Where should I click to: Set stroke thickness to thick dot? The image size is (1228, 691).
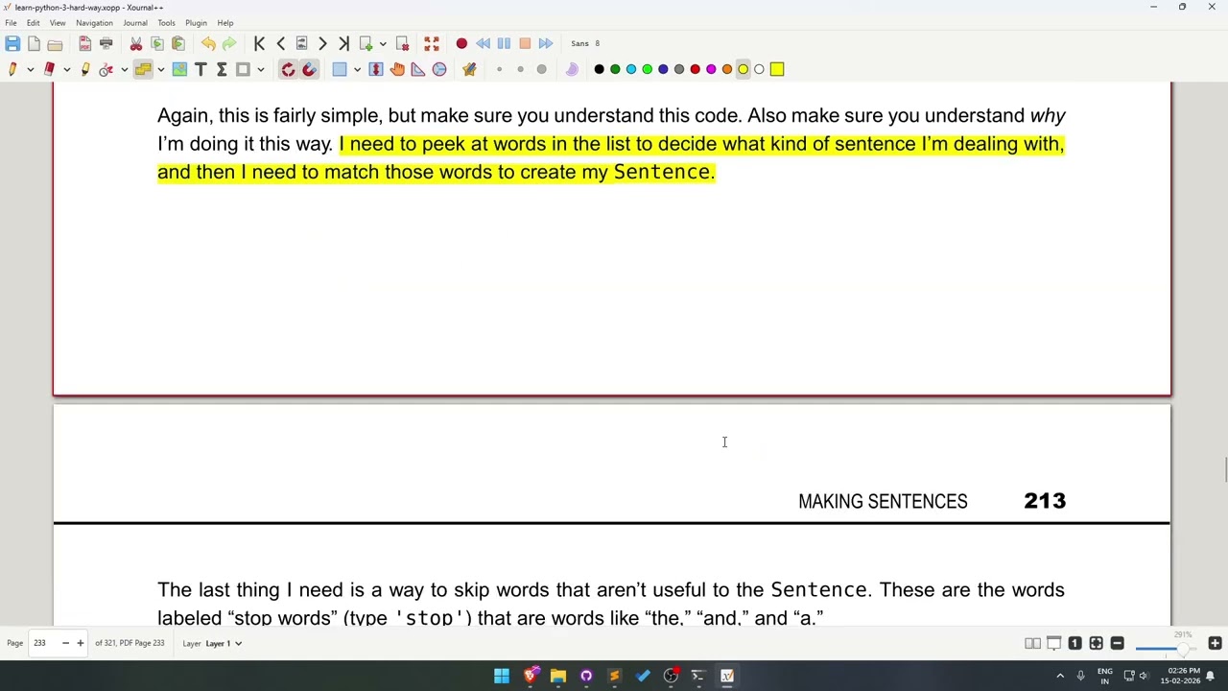click(x=541, y=69)
